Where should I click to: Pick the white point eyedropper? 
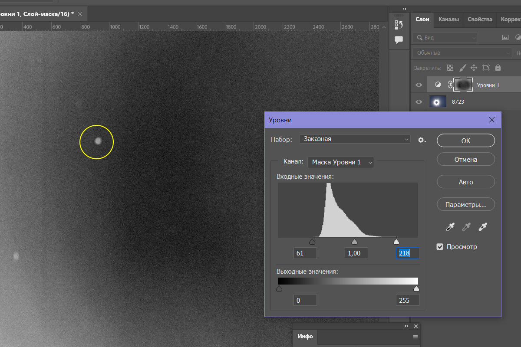[482, 226]
